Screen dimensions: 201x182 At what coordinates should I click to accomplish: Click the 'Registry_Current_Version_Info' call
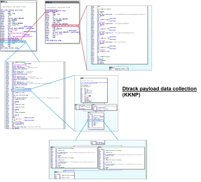point(65,26)
